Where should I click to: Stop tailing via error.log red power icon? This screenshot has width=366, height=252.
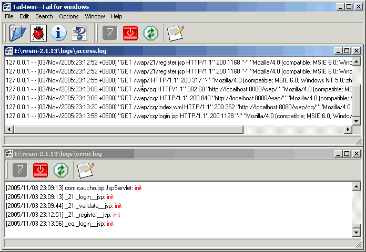[40, 170]
